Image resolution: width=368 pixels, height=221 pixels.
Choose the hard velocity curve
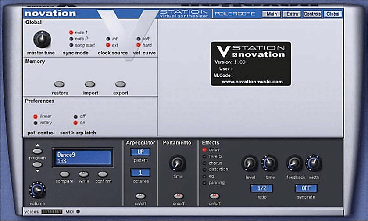tap(139, 45)
